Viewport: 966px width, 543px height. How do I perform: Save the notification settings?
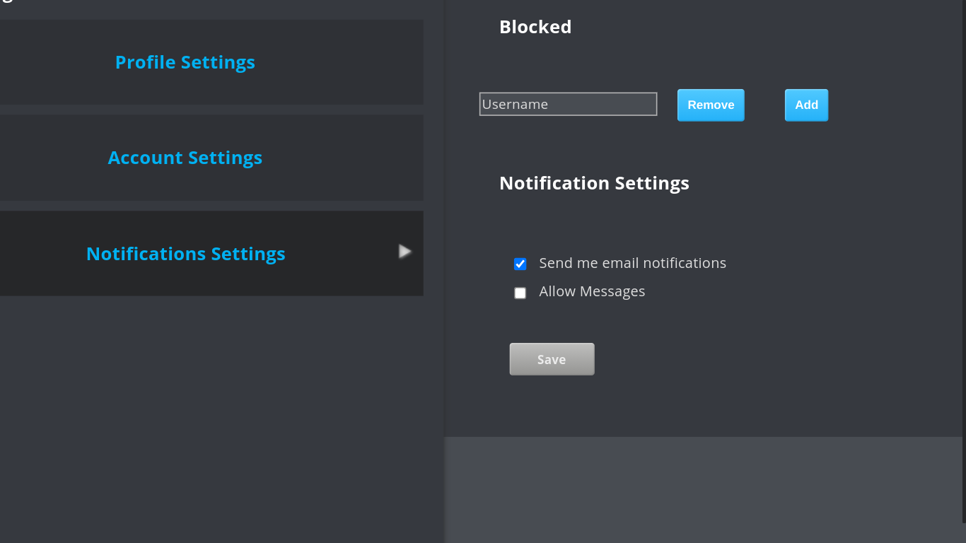552,359
